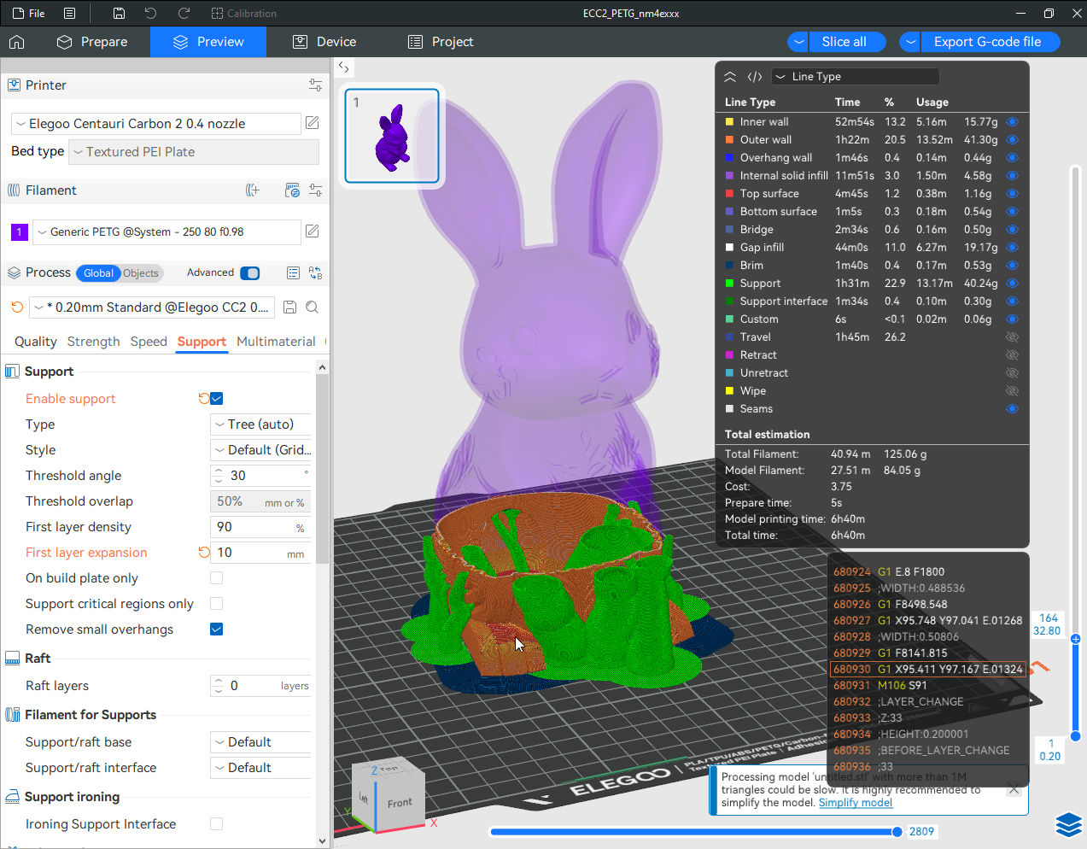Collapse the sidebar with the arrow button

[x=343, y=67]
